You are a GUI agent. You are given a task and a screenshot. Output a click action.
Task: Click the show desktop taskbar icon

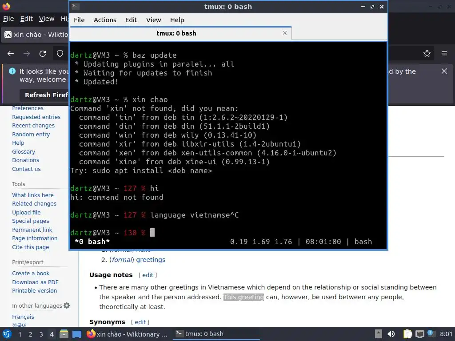click(x=77, y=334)
